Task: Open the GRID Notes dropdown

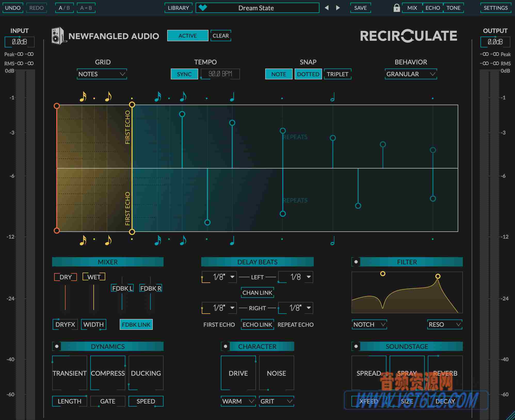Action: point(102,74)
